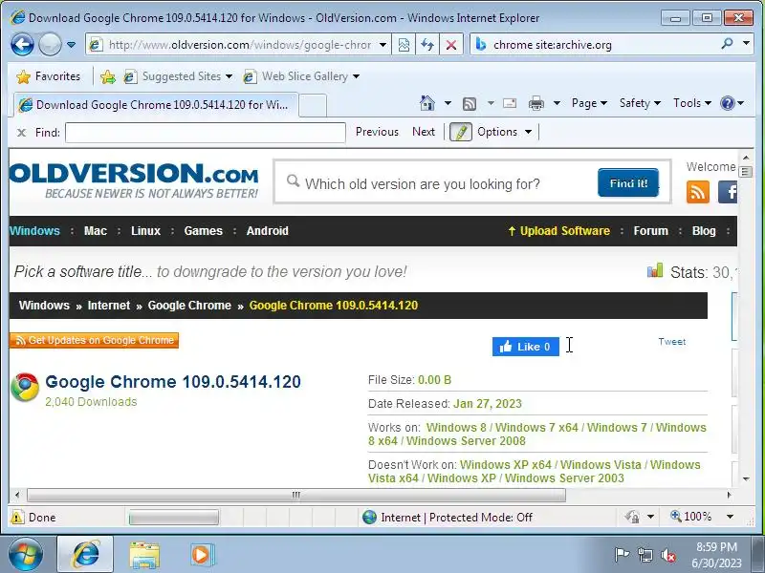
Task: Open a new blank tab
Action: 313,105
